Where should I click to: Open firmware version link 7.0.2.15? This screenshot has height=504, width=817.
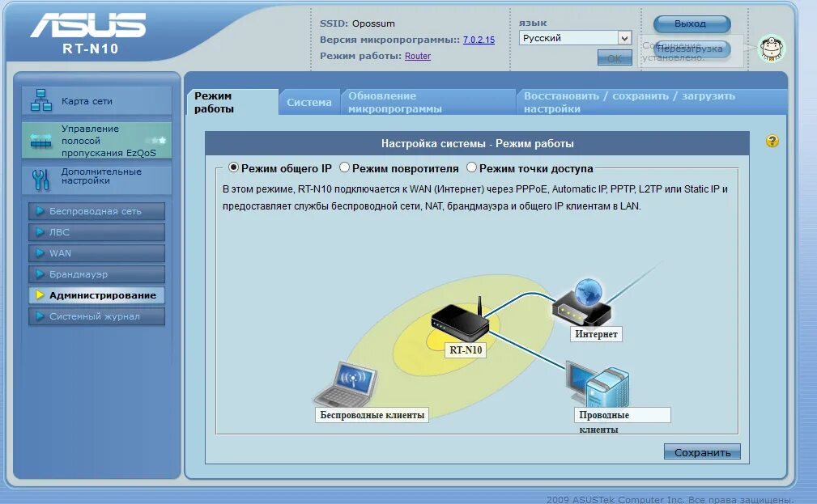click(x=479, y=40)
